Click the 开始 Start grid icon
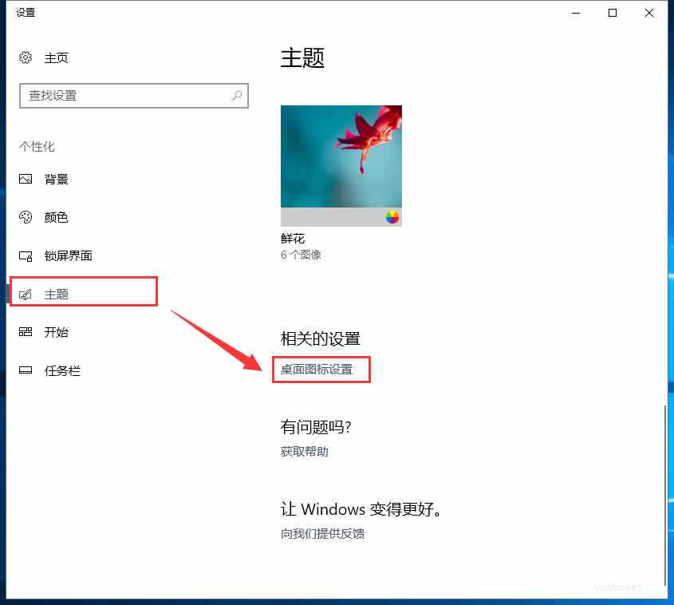Viewport: 674px width, 605px height. [x=26, y=332]
